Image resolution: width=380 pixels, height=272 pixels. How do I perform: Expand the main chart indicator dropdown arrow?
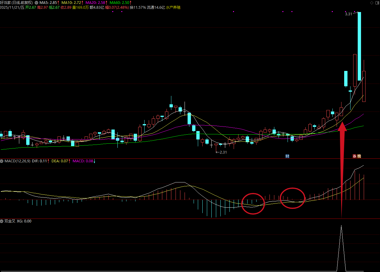point(36,2)
